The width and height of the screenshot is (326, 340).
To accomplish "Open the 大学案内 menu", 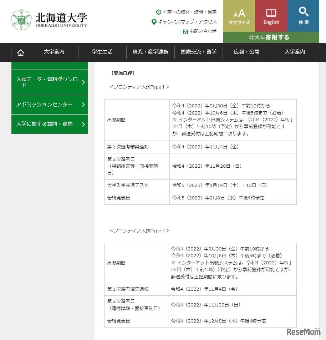I will [x=54, y=52].
